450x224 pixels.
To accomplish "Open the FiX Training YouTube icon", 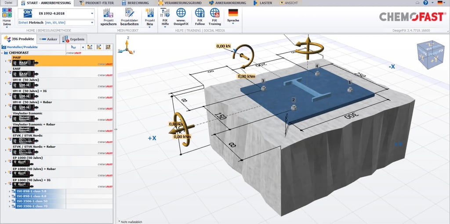I will pyautogui.click(x=215, y=13).
